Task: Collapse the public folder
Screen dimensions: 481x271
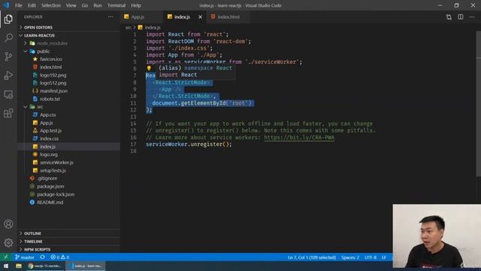Action: click(x=43, y=51)
